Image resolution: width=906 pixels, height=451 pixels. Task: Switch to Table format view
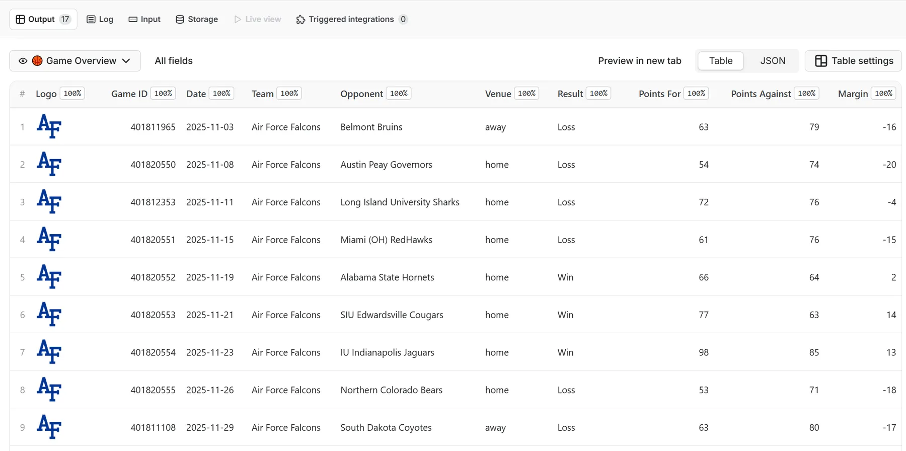(721, 61)
